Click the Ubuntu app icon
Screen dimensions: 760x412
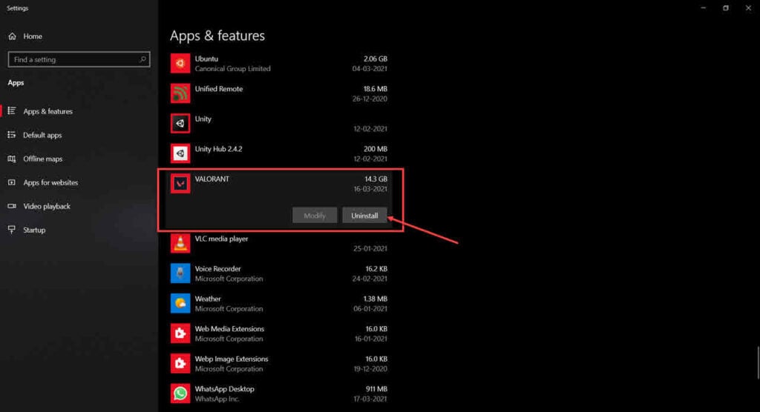(x=180, y=64)
